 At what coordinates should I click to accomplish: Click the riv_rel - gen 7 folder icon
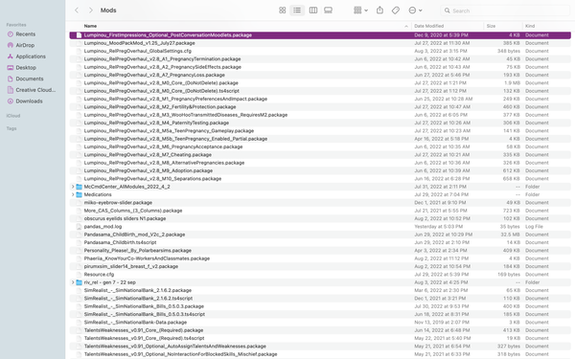click(x=79, y=282)
